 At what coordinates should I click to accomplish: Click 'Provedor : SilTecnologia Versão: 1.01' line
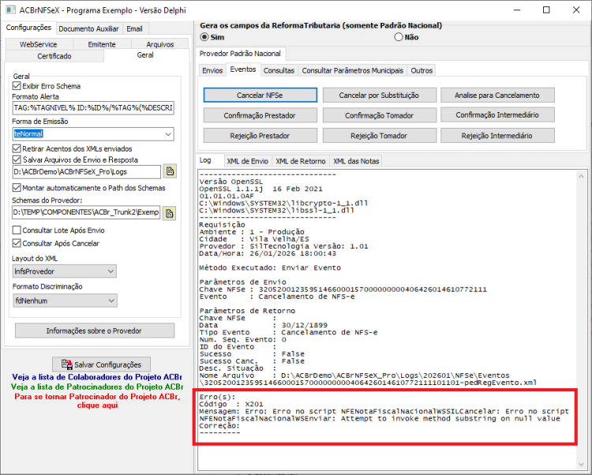point(283,246)
